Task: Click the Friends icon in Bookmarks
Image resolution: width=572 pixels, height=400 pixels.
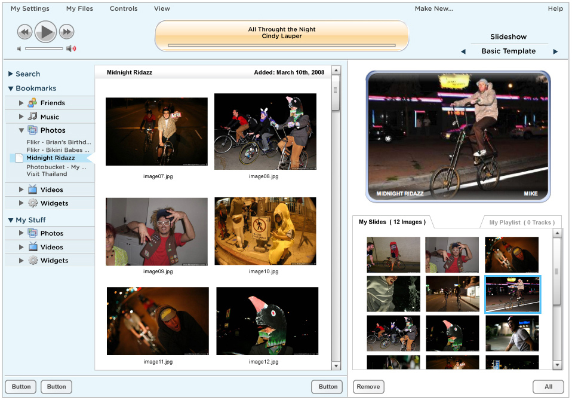Action: tap(33, 103)
